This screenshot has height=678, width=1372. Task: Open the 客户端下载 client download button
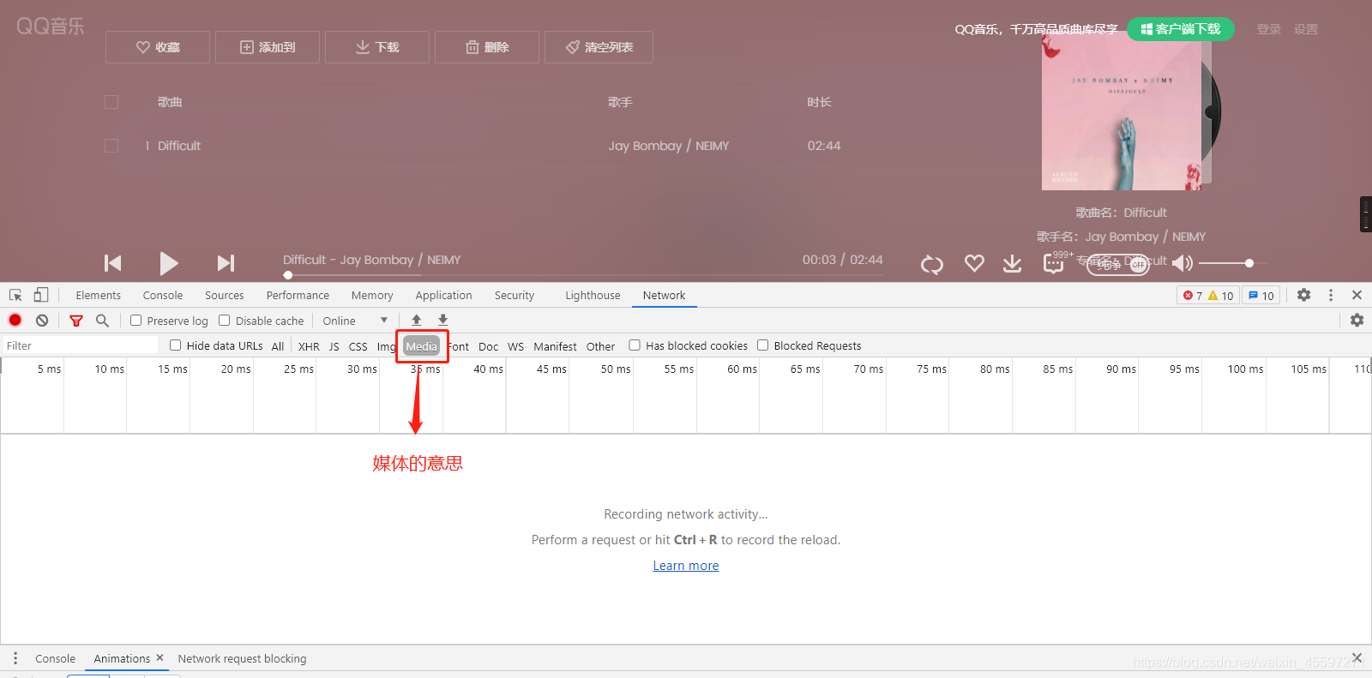(1181, 29)
